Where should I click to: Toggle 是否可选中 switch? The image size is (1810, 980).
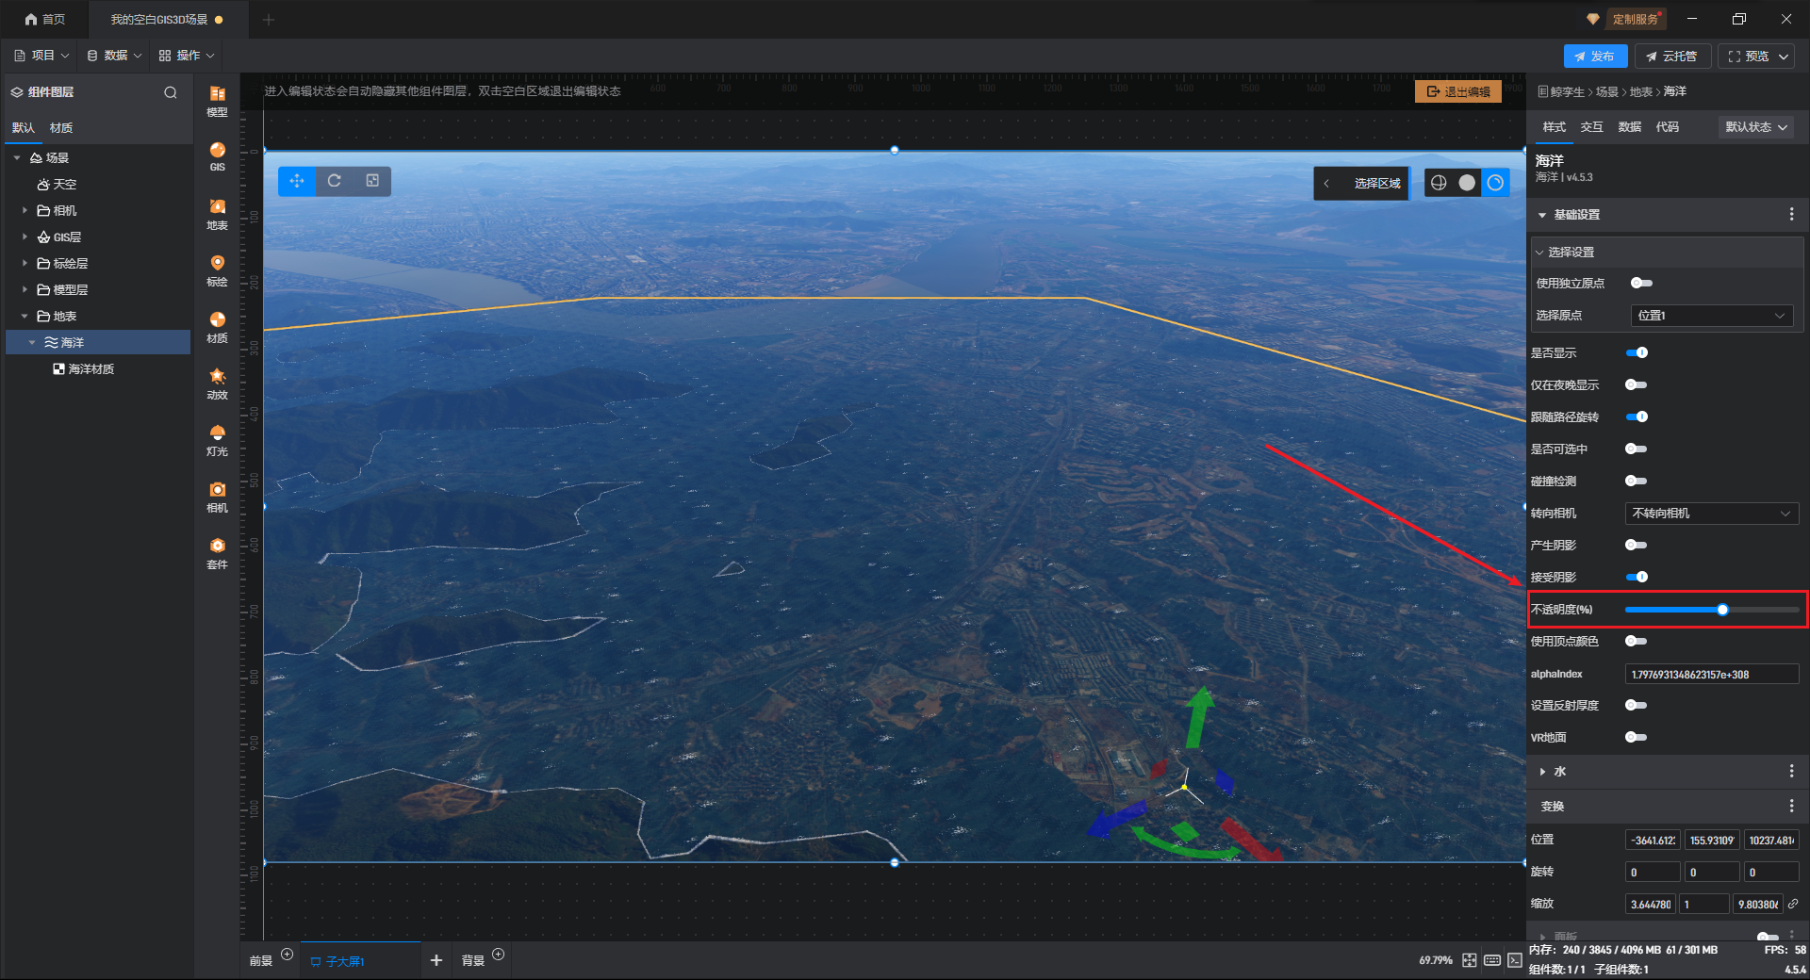point(1637,449)
